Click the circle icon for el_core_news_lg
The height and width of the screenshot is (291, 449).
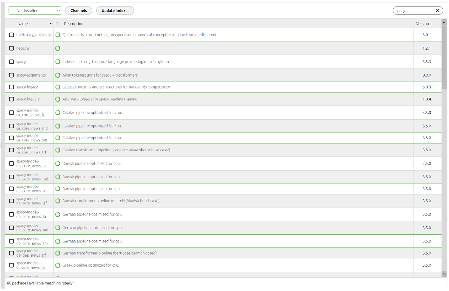(x=58, y=265)
